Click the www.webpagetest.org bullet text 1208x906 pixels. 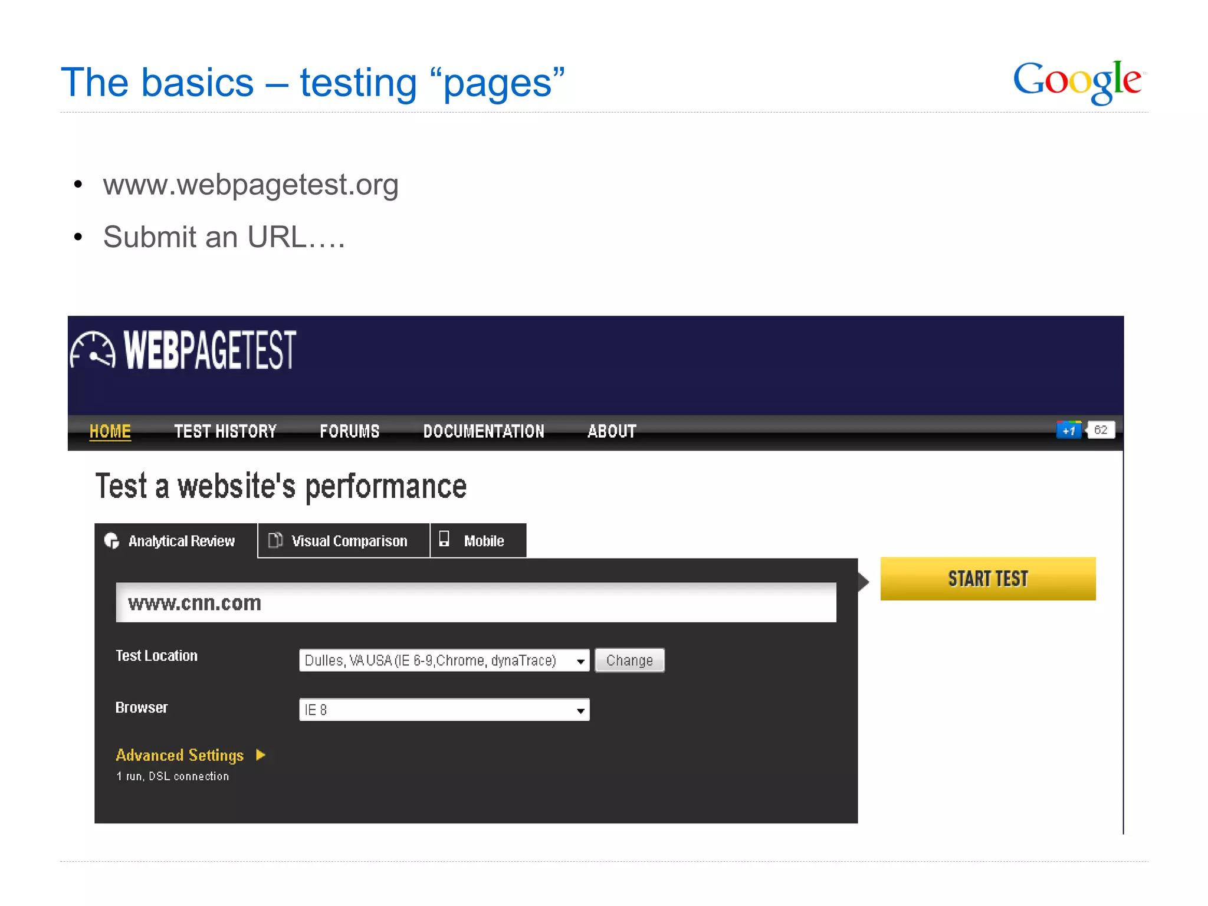[x=251, y=185]
